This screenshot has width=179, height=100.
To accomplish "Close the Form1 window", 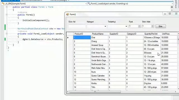I will (176, 14).
